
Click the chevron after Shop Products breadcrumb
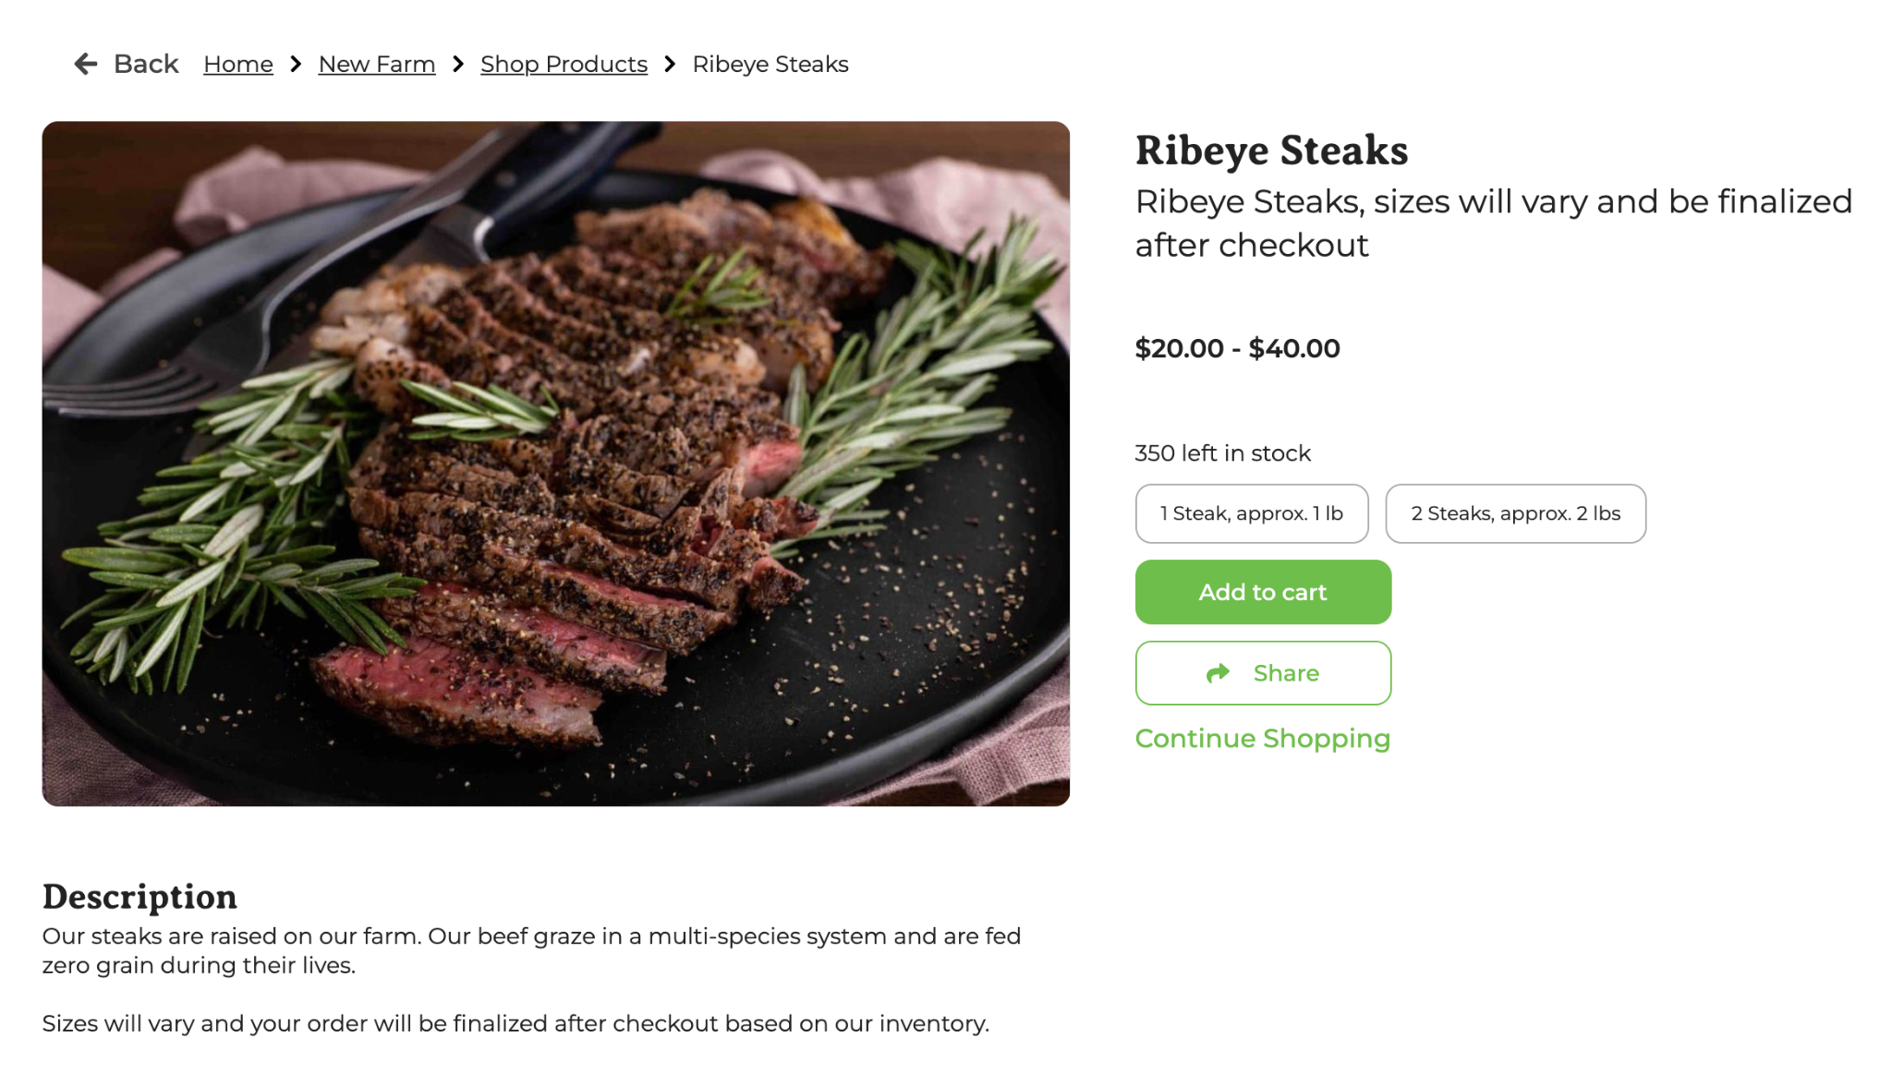(x=671, y=64)
